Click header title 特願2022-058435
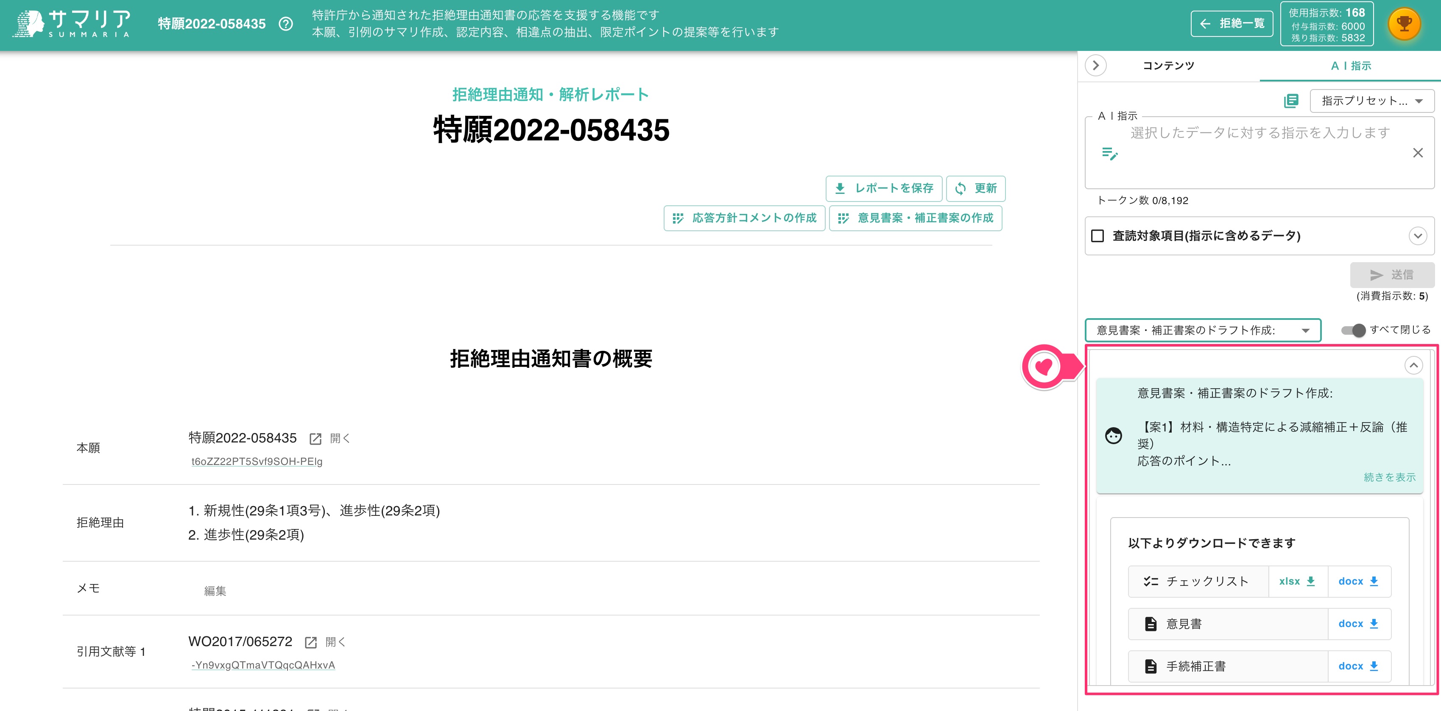Image resolution: width=1441 pixels, height=711 pixels. [x=212, y=24]
